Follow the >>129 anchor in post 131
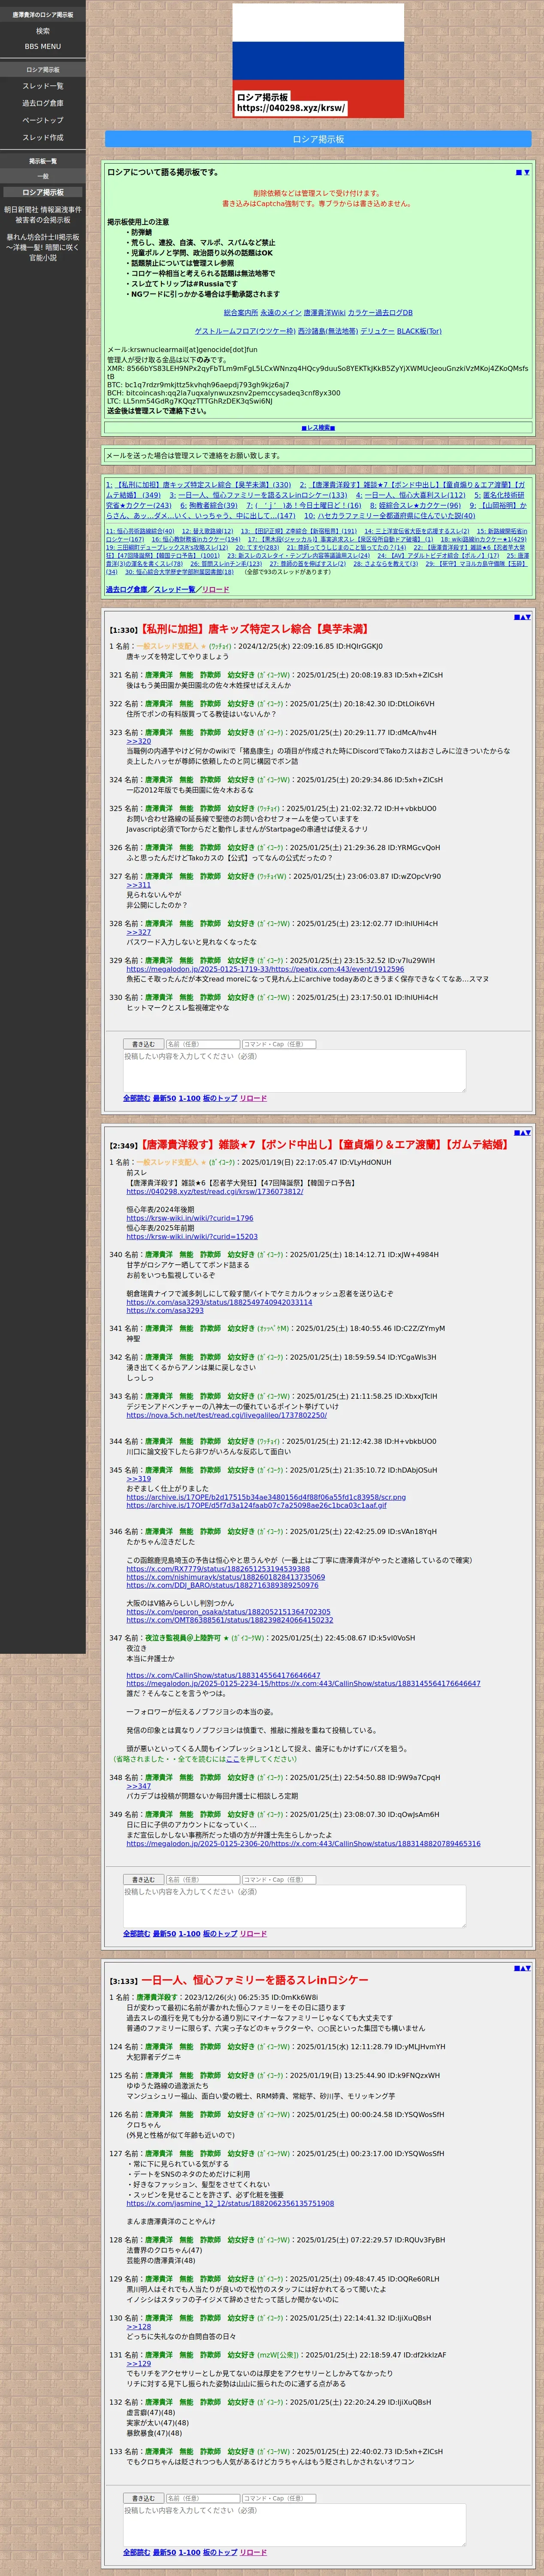Screen dimensions: 544x2576 (138, 2364)
